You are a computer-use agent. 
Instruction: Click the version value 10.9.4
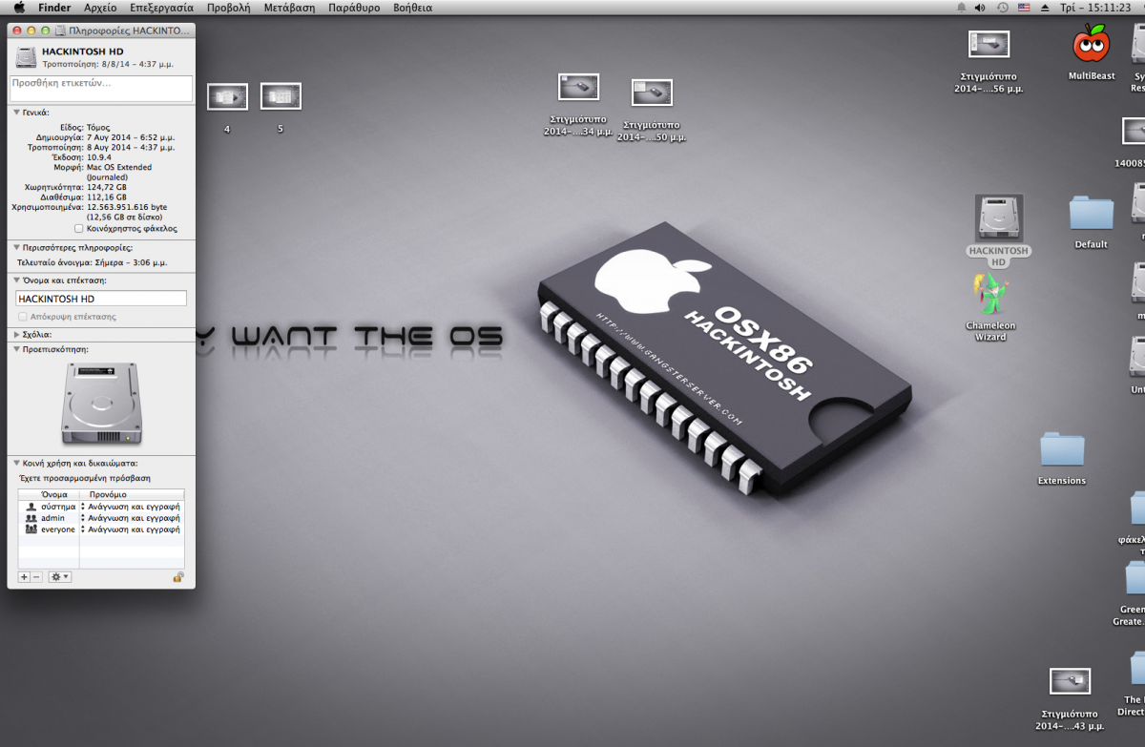(x=99, y=157)
